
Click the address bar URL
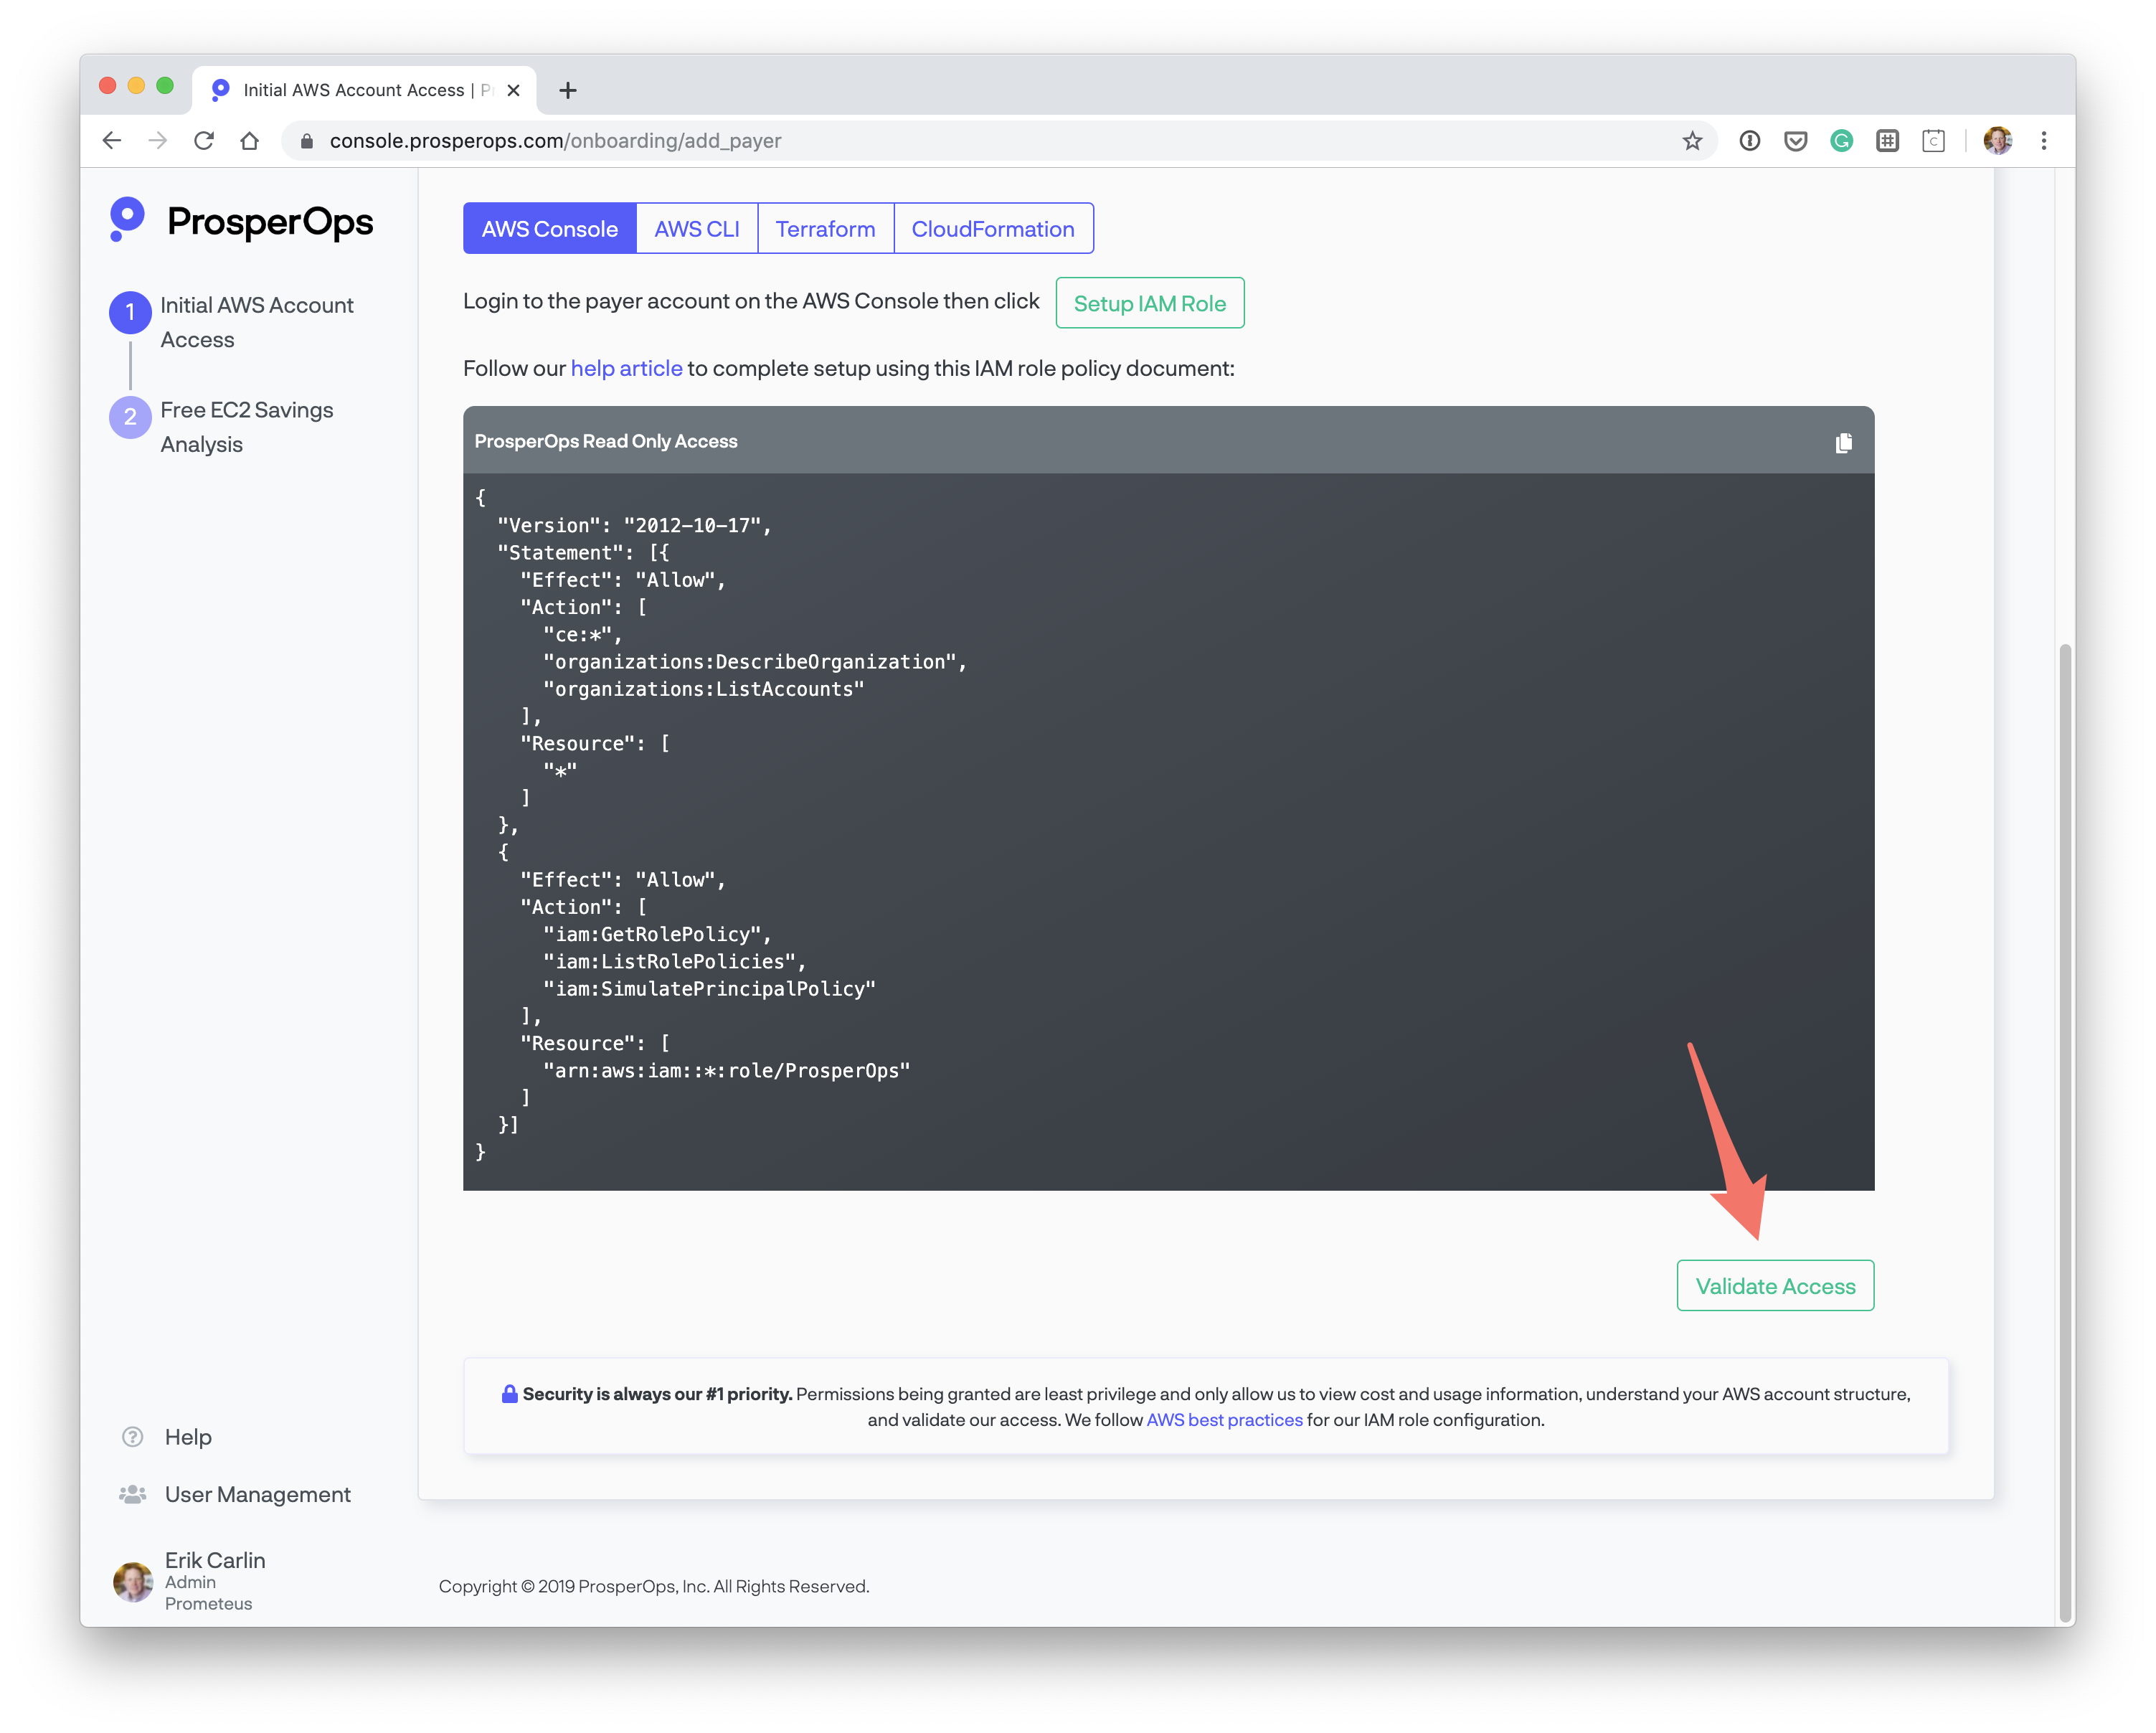[556, 141]
